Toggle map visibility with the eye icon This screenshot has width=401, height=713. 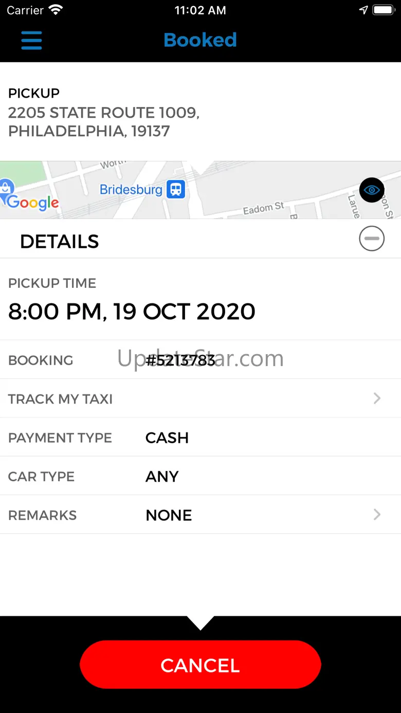click(x=372, y=190)
